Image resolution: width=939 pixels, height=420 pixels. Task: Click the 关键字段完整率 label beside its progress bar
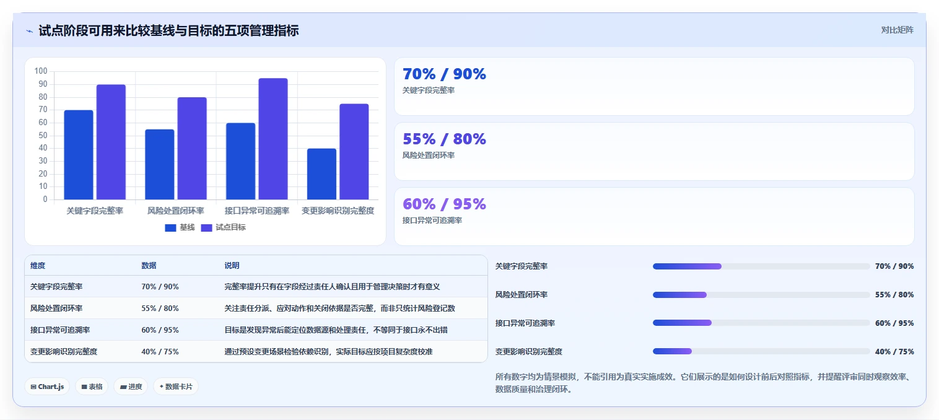[x=522, y=266]
